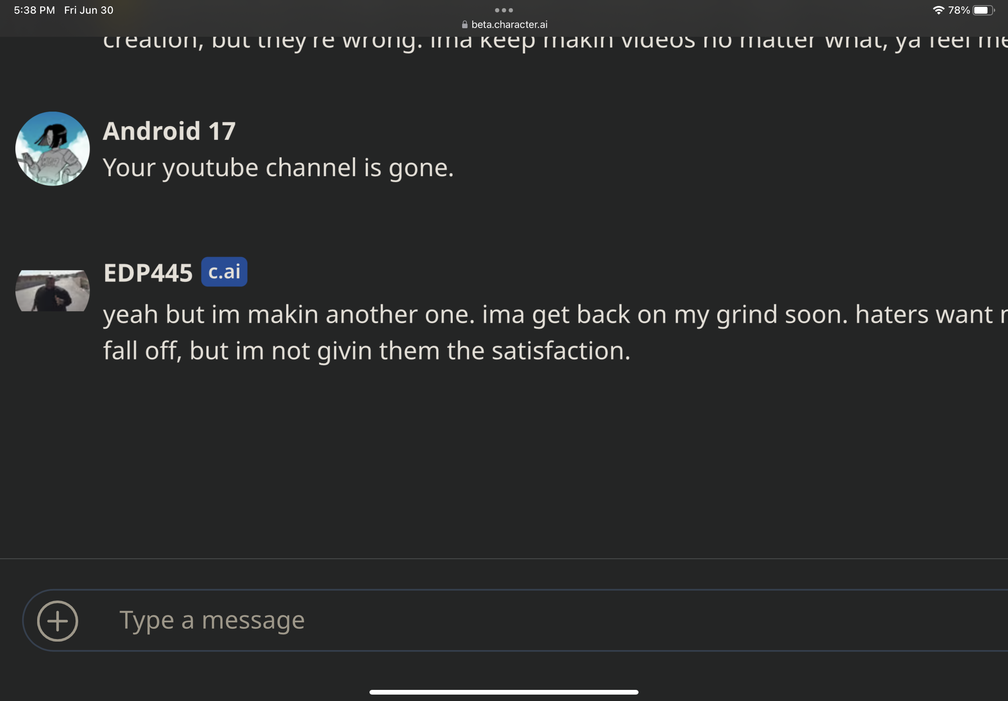Viewport: 1008px width, 701px height.
Task: Select the EDP445 username
Action: click(x=148, y=273)
